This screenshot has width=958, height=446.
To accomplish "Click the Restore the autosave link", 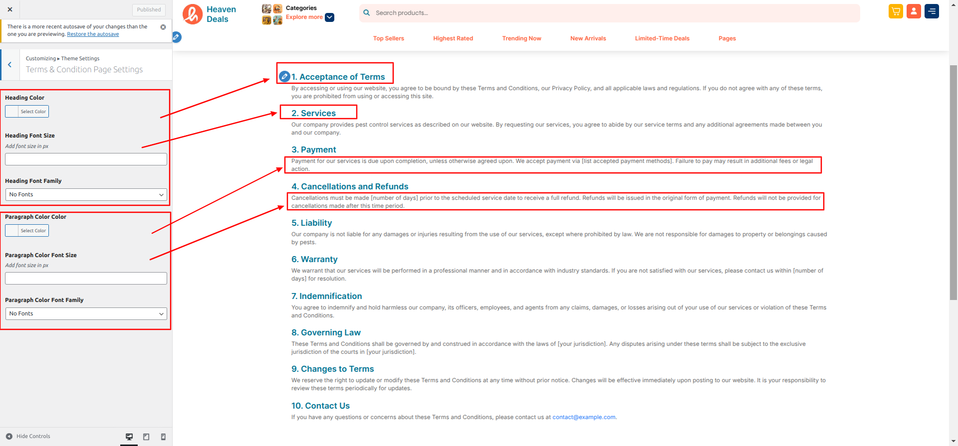I will pos(93,34).
